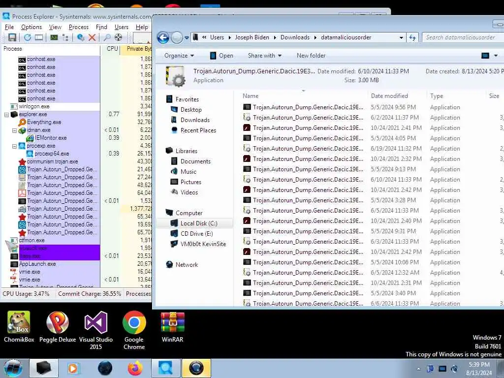
Task: Sort processes by CPU column header
Action: pyautogui.click(x=112, y=49)
